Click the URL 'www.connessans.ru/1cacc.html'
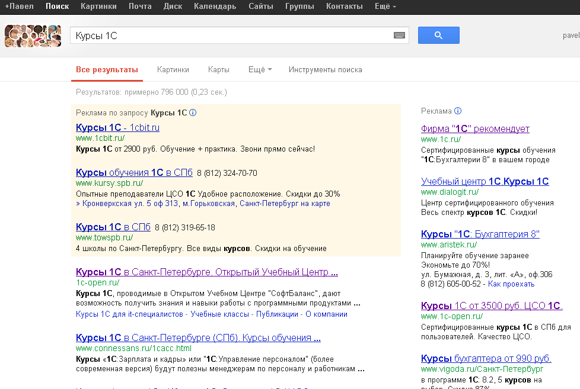The image size is (580, 389). point(133,348)
